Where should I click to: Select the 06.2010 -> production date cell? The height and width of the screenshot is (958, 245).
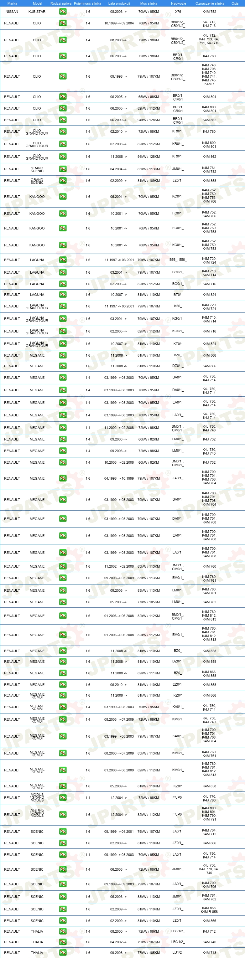pyautogui.click(x=118, y=684)
